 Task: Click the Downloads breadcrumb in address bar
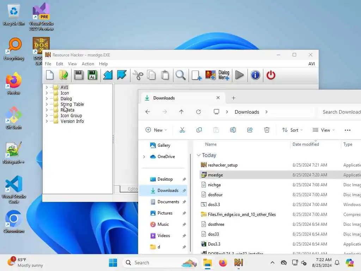[x=247, y=112]
